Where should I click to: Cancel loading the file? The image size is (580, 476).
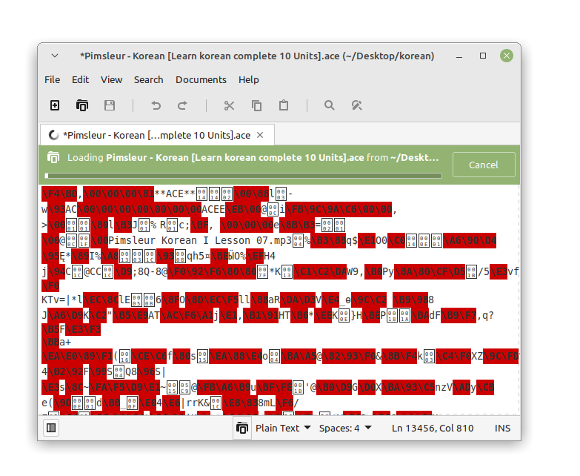484,165
